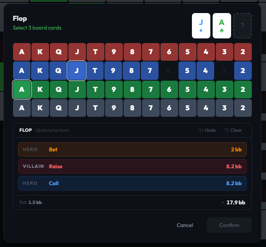The width and height of the screenshot is (266, 247).
Task: Remove the Jack of diamonds board card
Action: pyautogui.click(x=201, y=26)
